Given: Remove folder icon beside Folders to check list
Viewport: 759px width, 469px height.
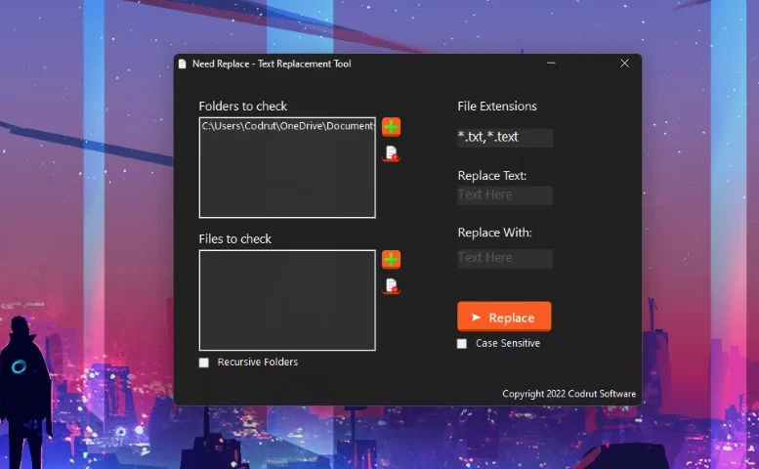Looking at the screenshot, I should coord(391,153).
